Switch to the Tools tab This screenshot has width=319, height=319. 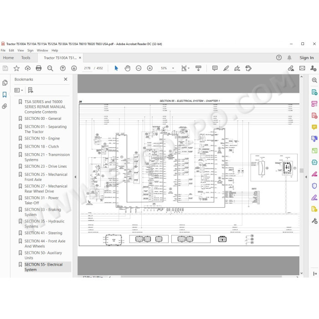[26, 58]
